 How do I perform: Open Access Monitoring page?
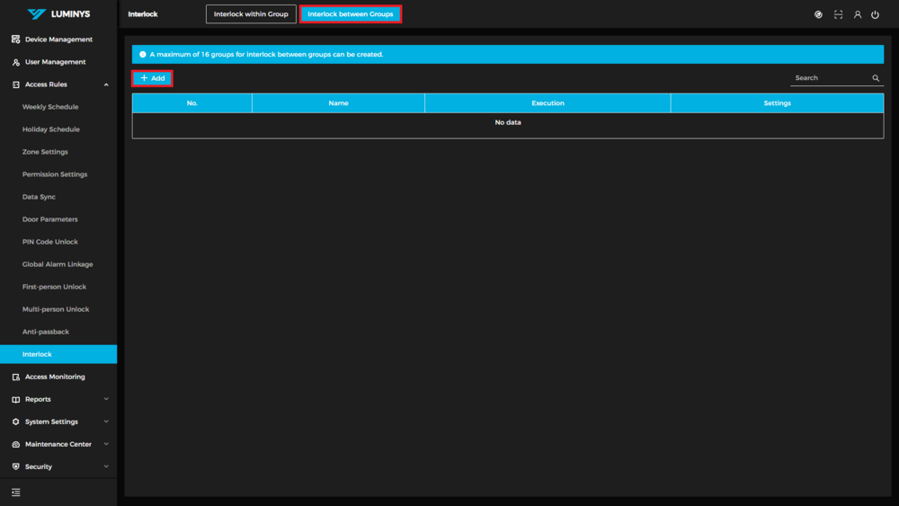pos(55,377)
